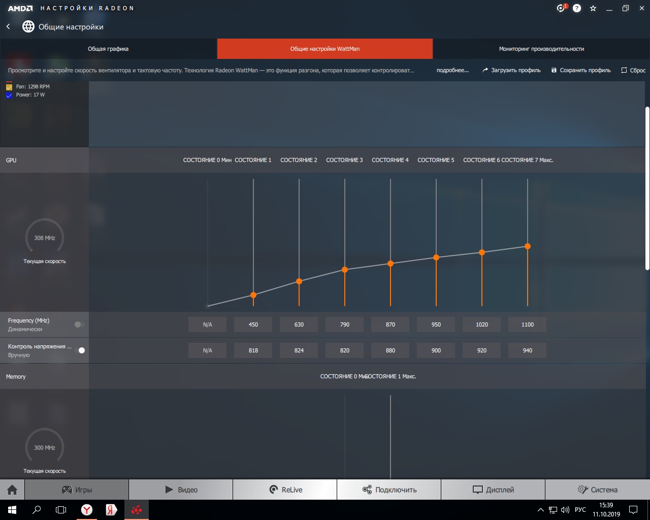Click the GPU State 2 slider handle
Viewport: 650px width, 520px height.
(x=299, y=281)
